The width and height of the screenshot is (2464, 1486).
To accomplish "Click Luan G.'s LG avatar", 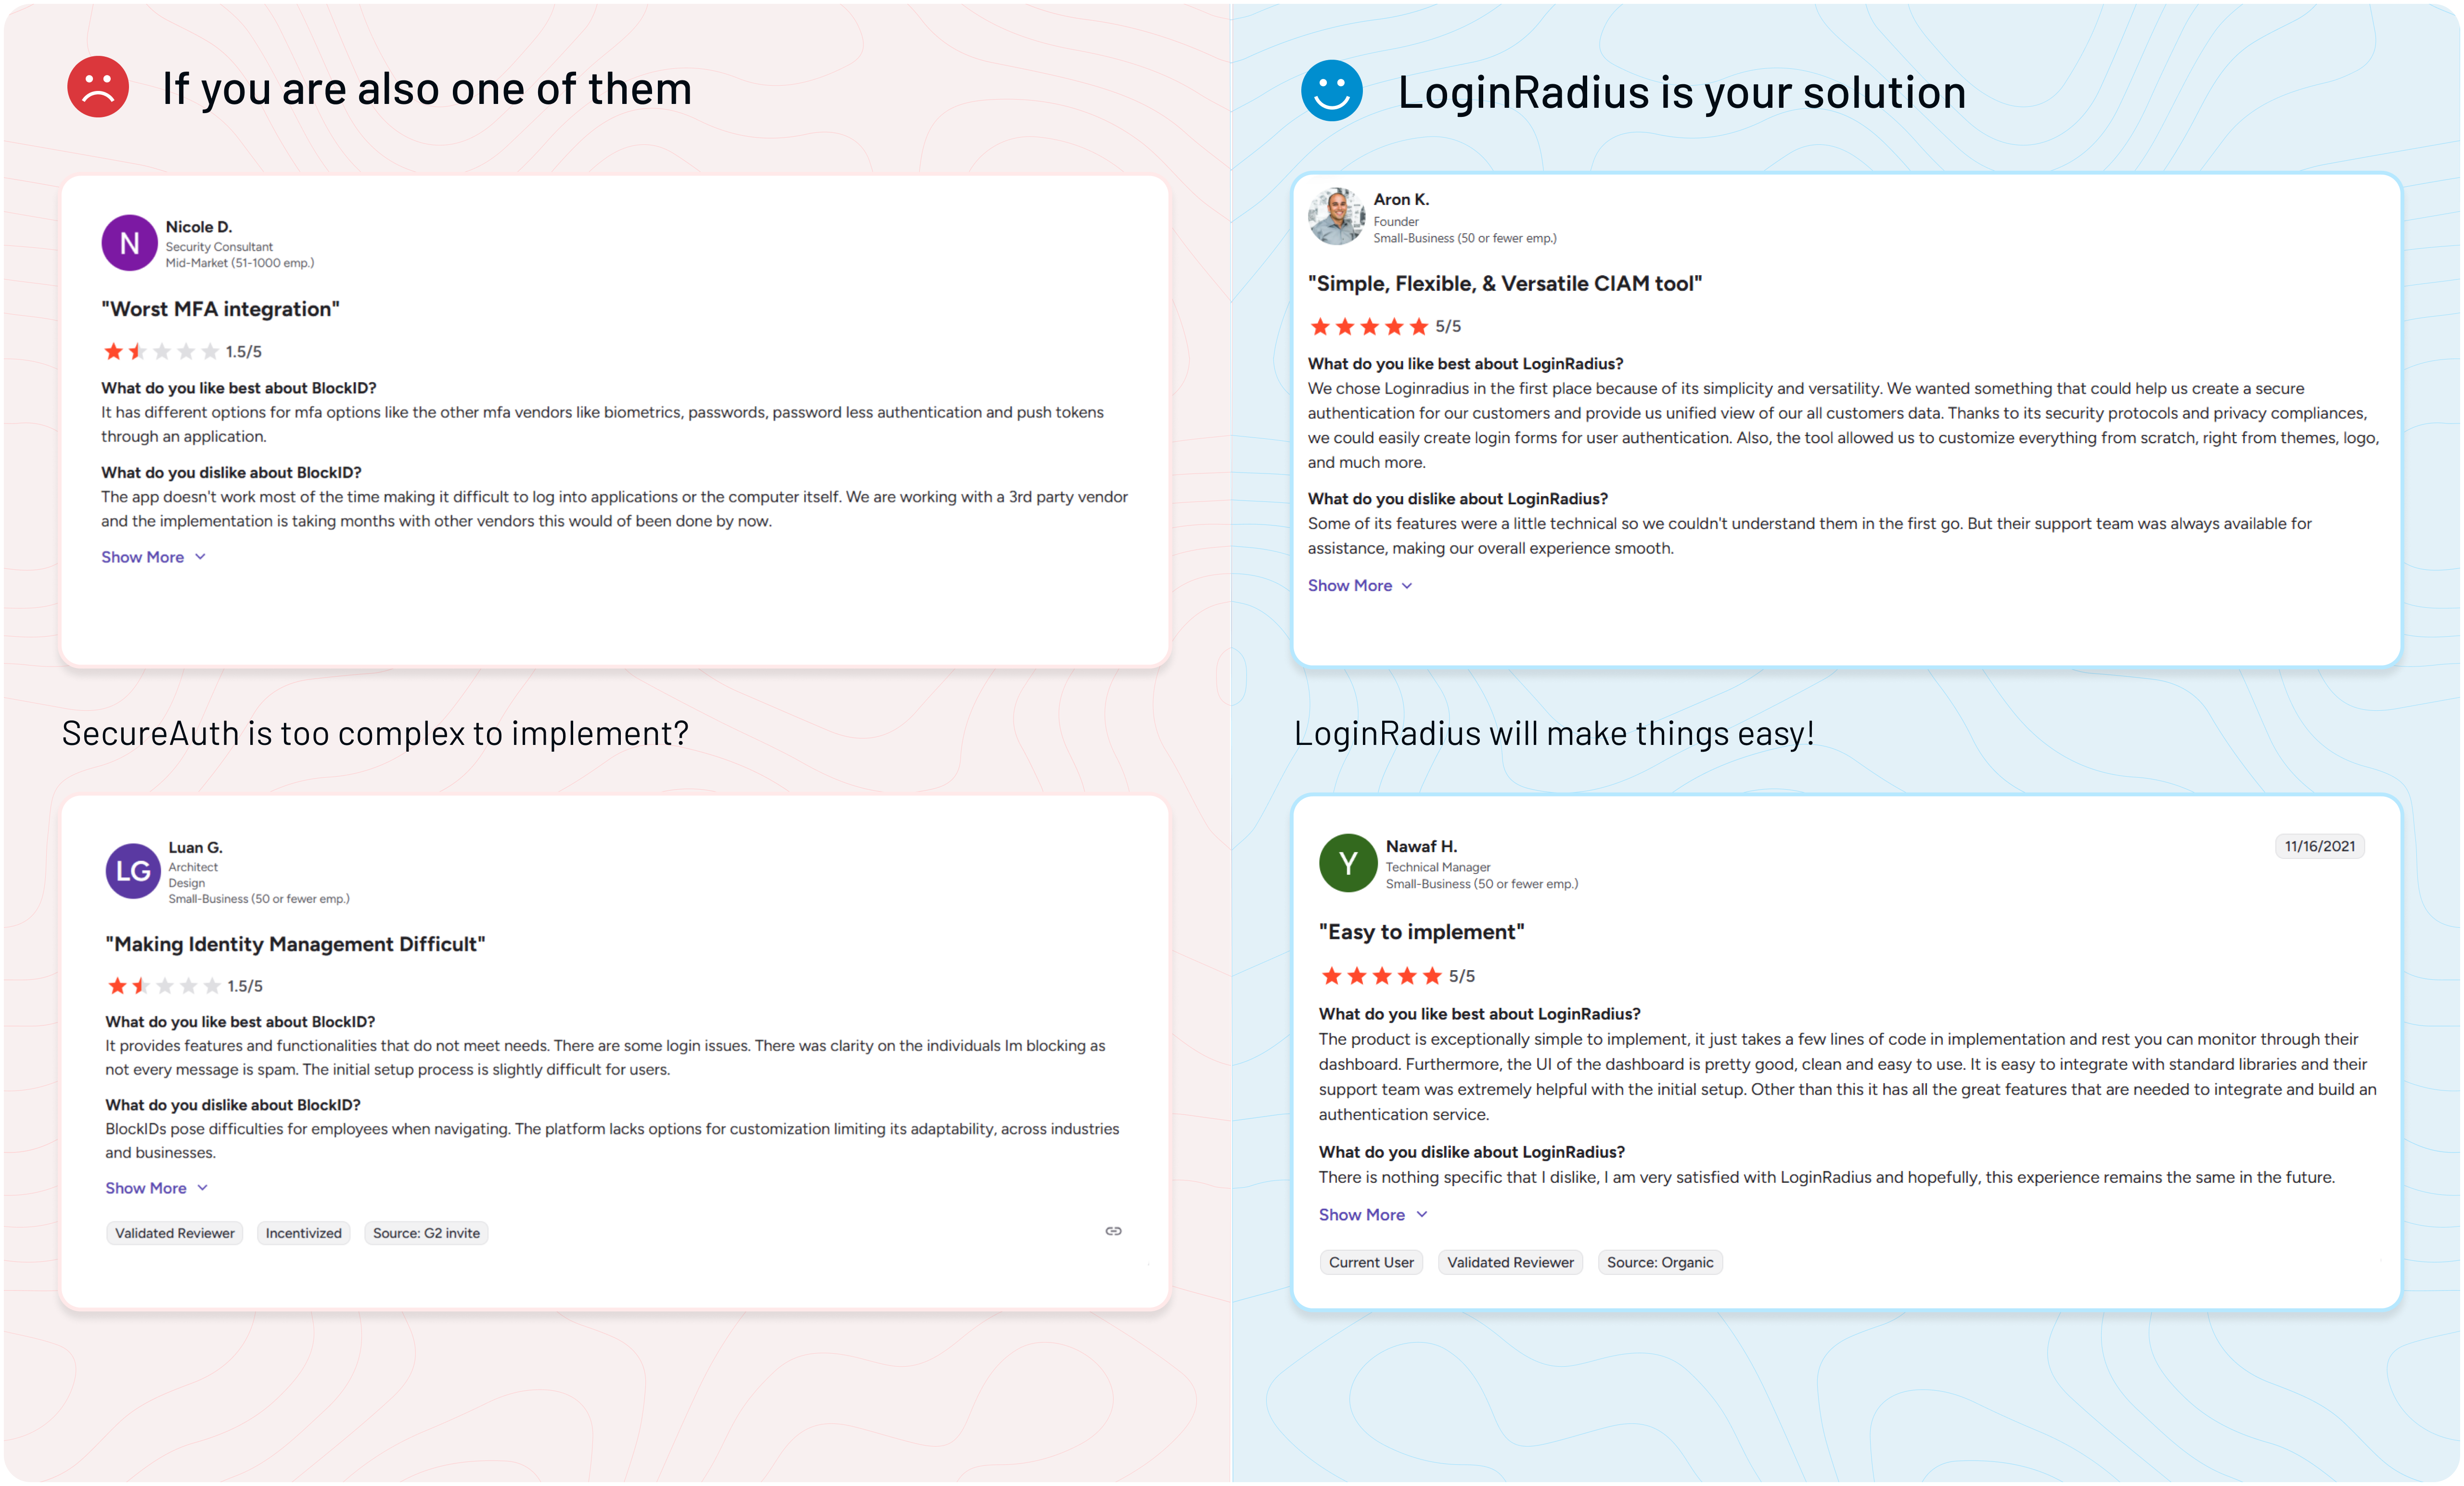I will coord(133,871).
